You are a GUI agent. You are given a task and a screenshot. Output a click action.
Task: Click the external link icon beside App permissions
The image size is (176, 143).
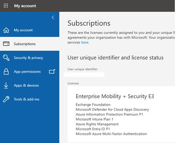[x=52, y=71]
